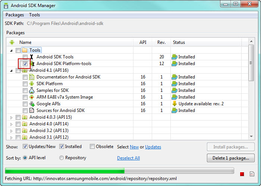The height and width of the screenshot is (186, 261).
Task: Click the Documentation for Android SDK icon
Action: pos(32,77)
